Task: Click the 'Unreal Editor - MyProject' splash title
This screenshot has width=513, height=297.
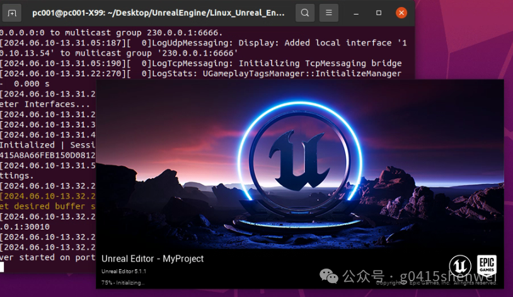Action: pos(153,259)
